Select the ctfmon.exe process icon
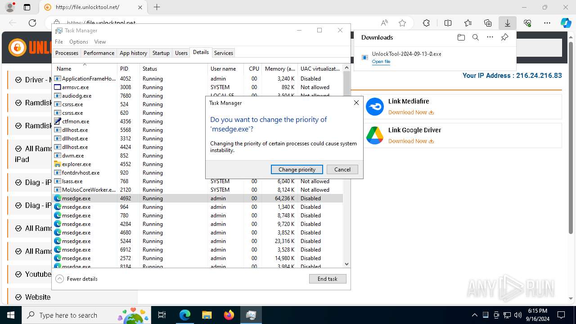576x324 pixels. [x=58, y=121]
